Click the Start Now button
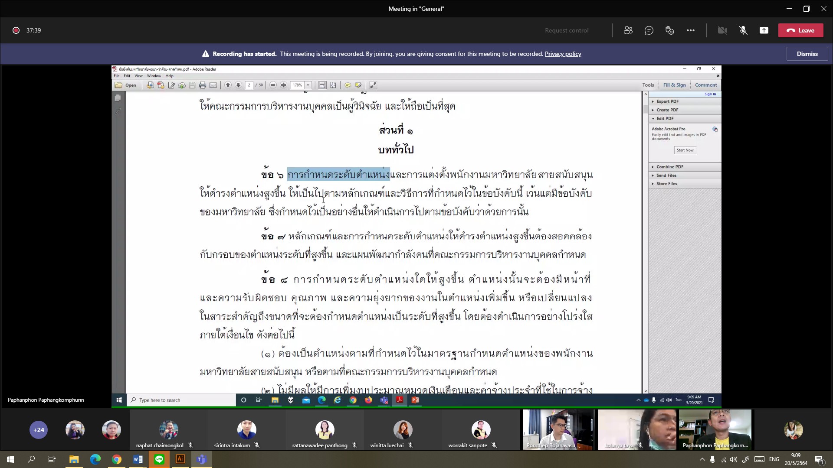The height and width of the screenshot is (468, 833). pos(685,150)
